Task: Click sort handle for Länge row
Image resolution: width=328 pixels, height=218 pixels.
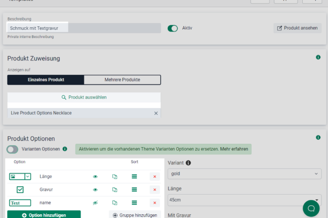Action: 134,177
